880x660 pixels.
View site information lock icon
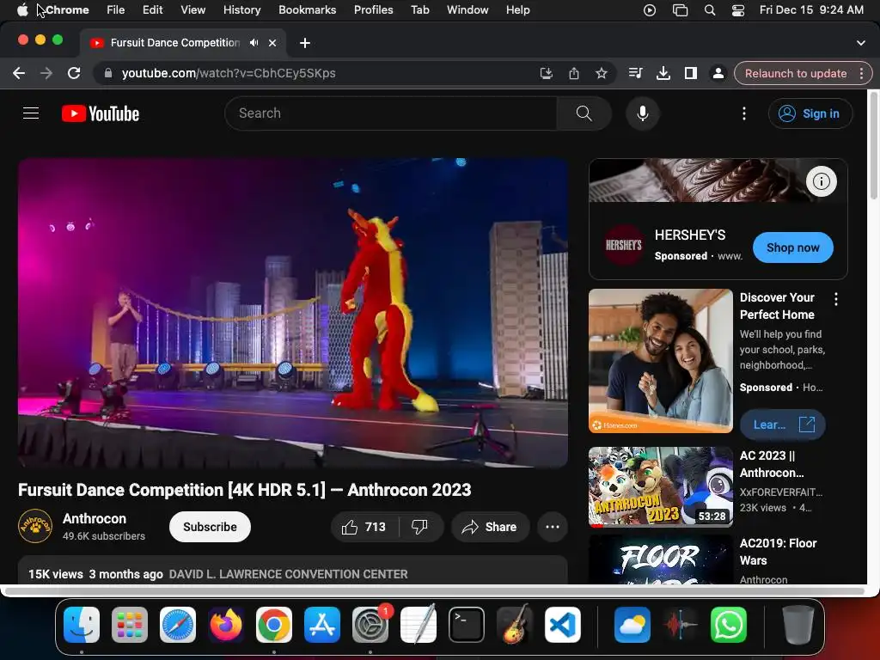tap(108, 73)
